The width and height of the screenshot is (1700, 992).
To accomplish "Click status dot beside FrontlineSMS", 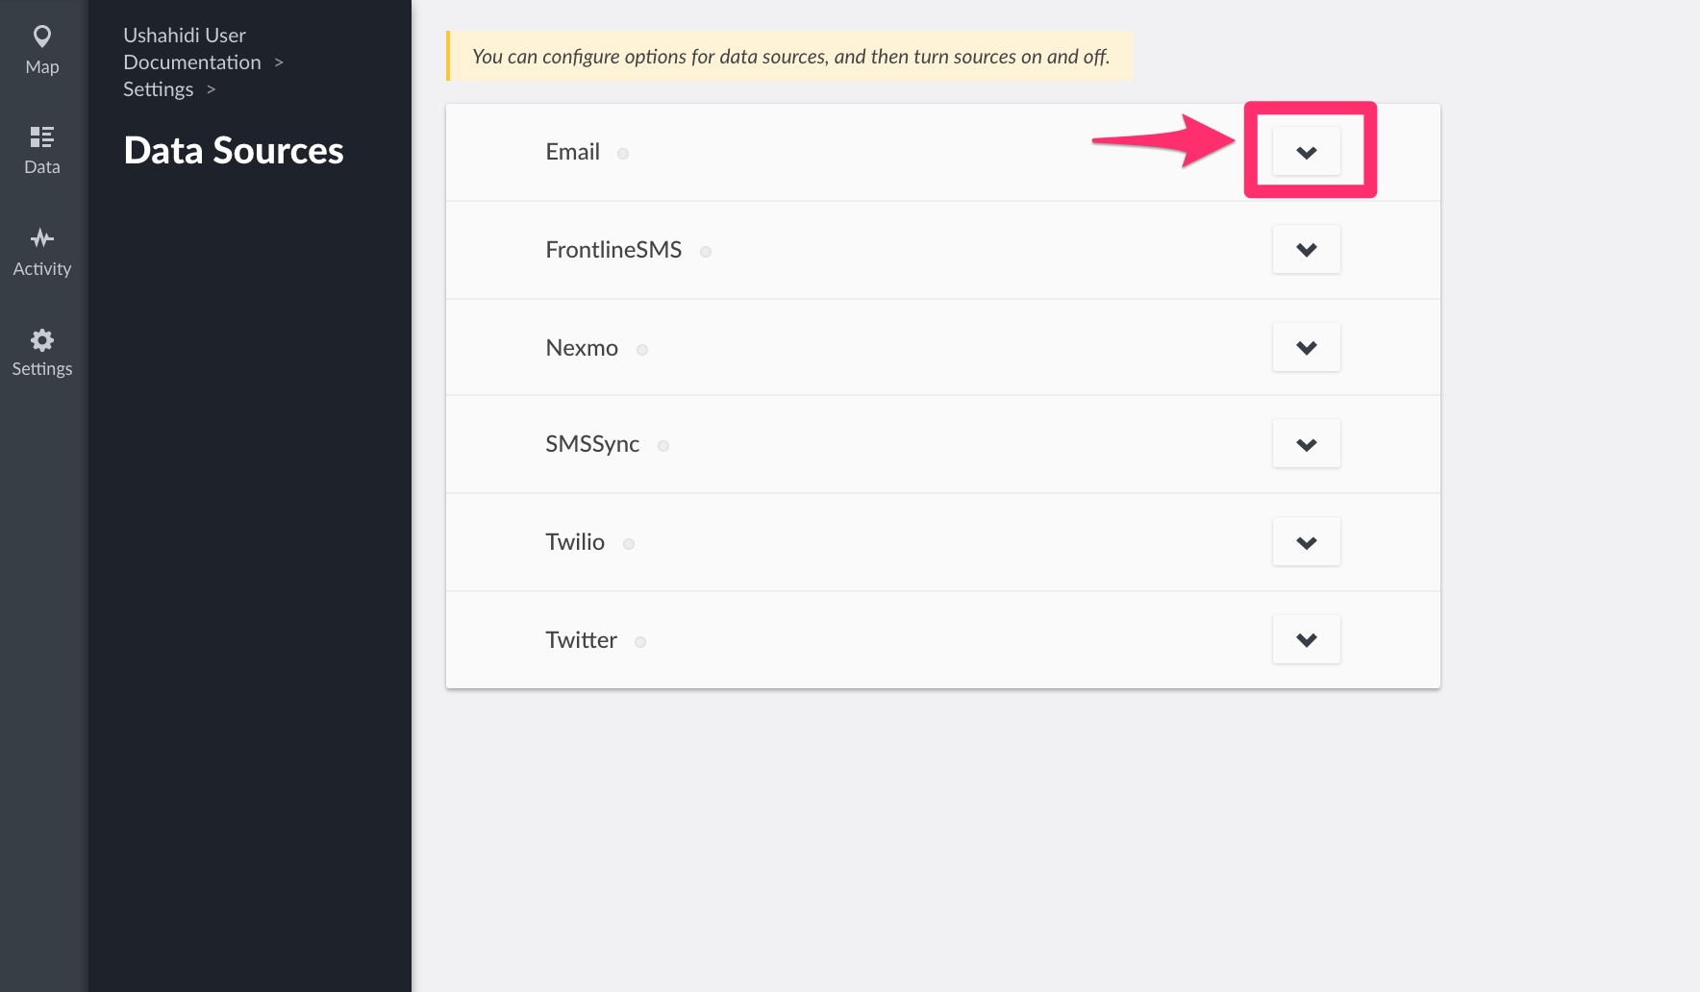I will 706,252.
